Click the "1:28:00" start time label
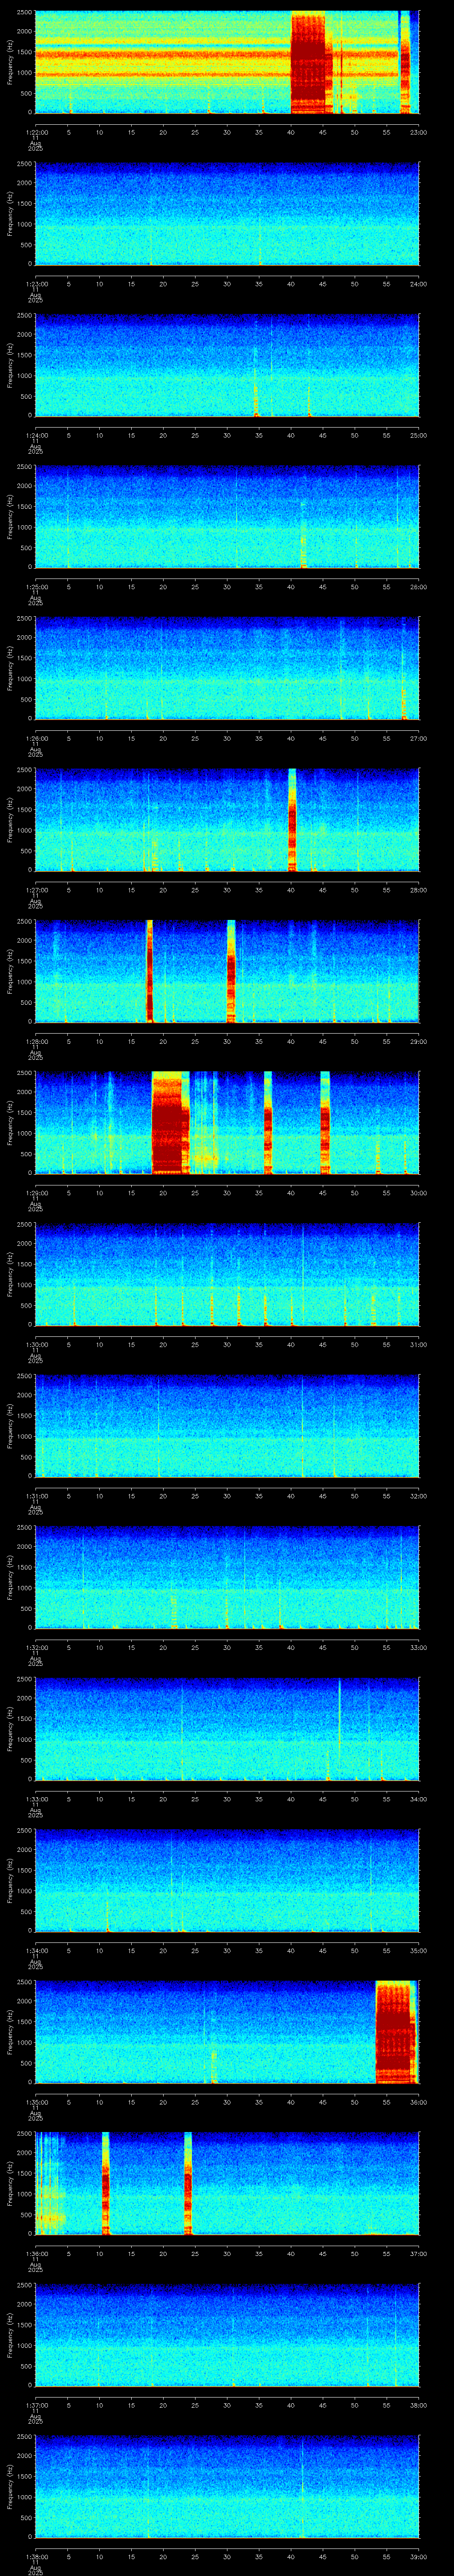 (36, 1041)
